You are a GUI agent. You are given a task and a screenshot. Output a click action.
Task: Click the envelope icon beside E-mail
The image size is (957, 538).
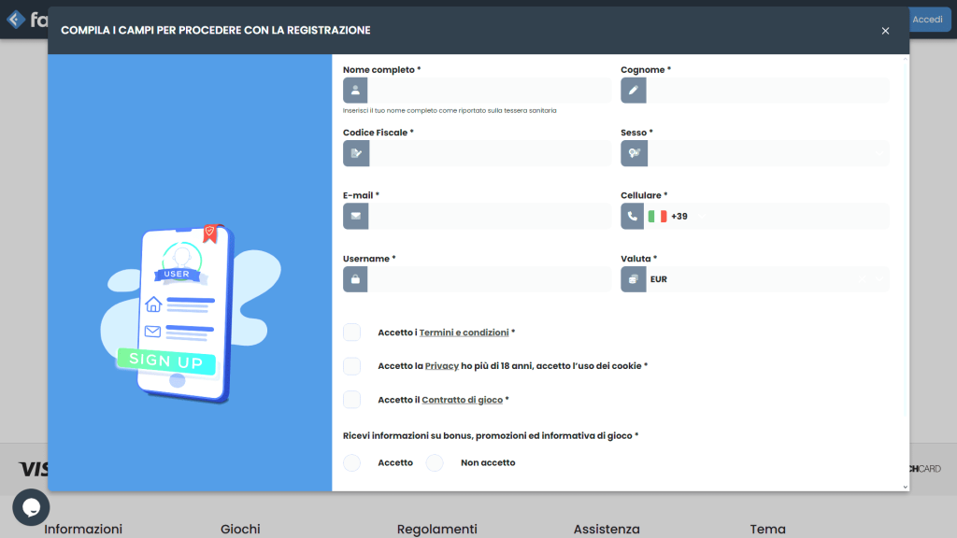coord(355,217)
